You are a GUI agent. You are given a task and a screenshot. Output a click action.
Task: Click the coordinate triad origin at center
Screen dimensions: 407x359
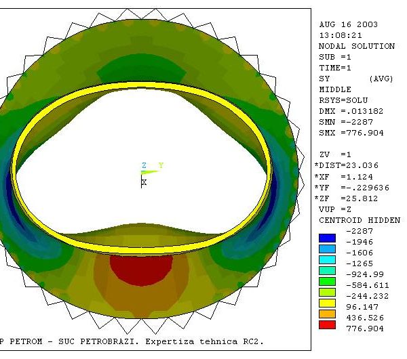tap(142, 173)
